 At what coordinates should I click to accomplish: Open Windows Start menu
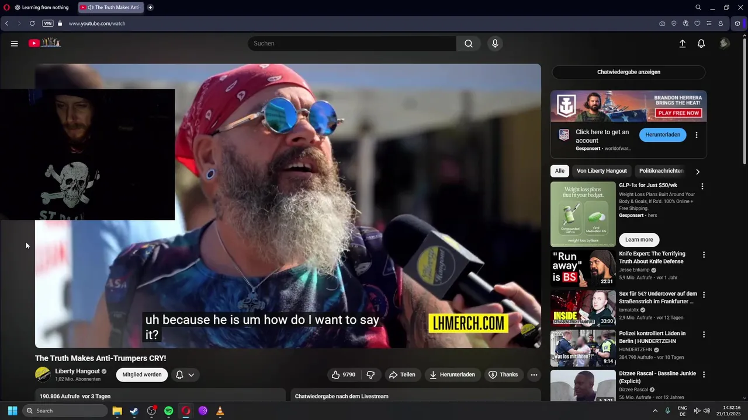tap(12, 411)
